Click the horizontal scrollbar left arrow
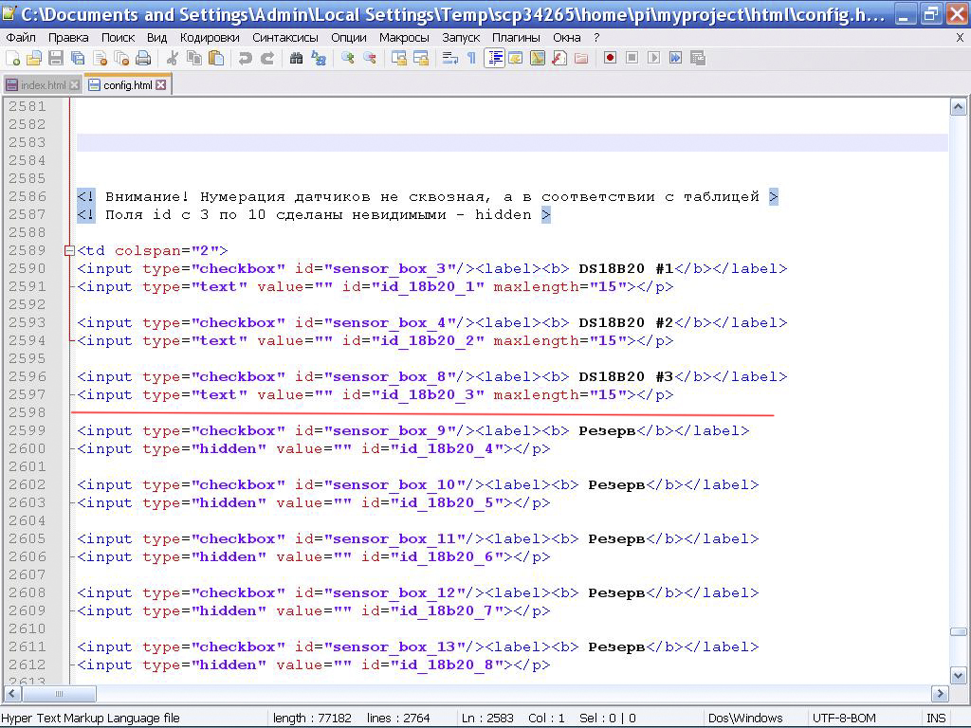The image size is (971, 728). tap(13, 694)
